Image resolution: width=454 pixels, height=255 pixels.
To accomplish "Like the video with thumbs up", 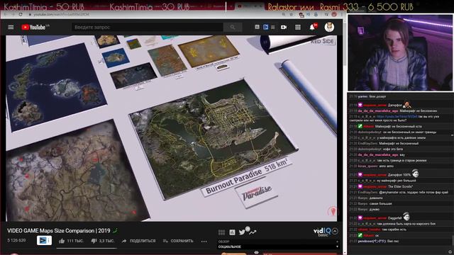I will point(71,241).
